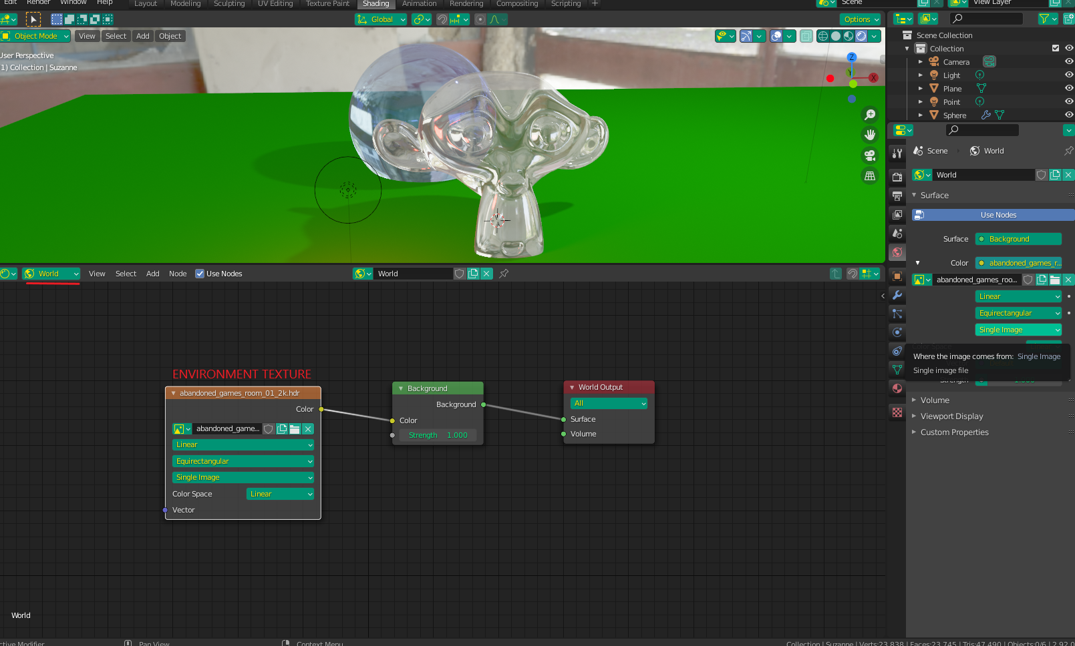Image resolution: width=1075 pixels, height=646 pixels.
Task: Toggle viewport overlays button
Action: click(x=776, y=36)
